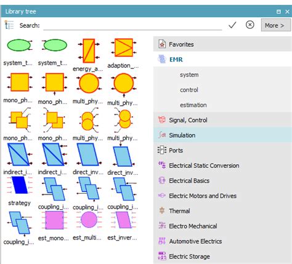Open the control subcategory under EMR
292x264 pixels.
tap(189, 90)
